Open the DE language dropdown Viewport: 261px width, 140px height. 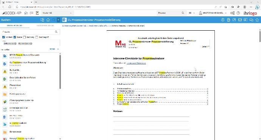click(191, 13)
